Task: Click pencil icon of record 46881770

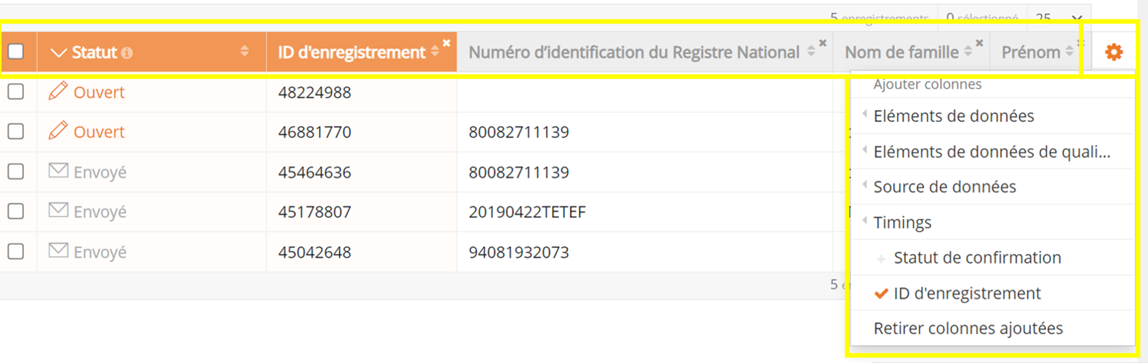Action: 58,131
